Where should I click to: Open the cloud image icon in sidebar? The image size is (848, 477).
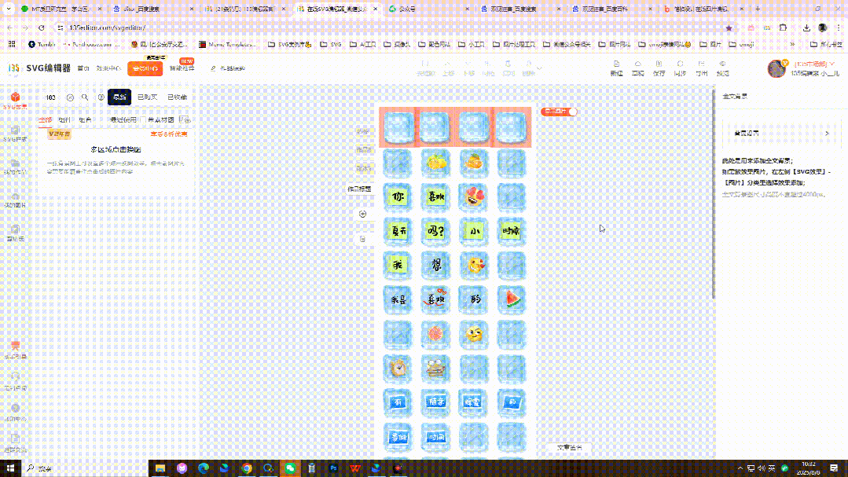[15, 199]
